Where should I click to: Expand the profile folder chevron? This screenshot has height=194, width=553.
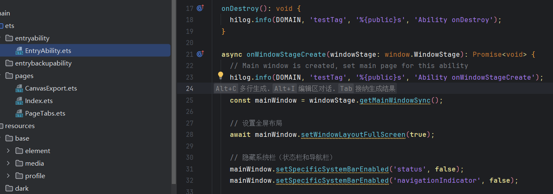[x=8, y=176]
